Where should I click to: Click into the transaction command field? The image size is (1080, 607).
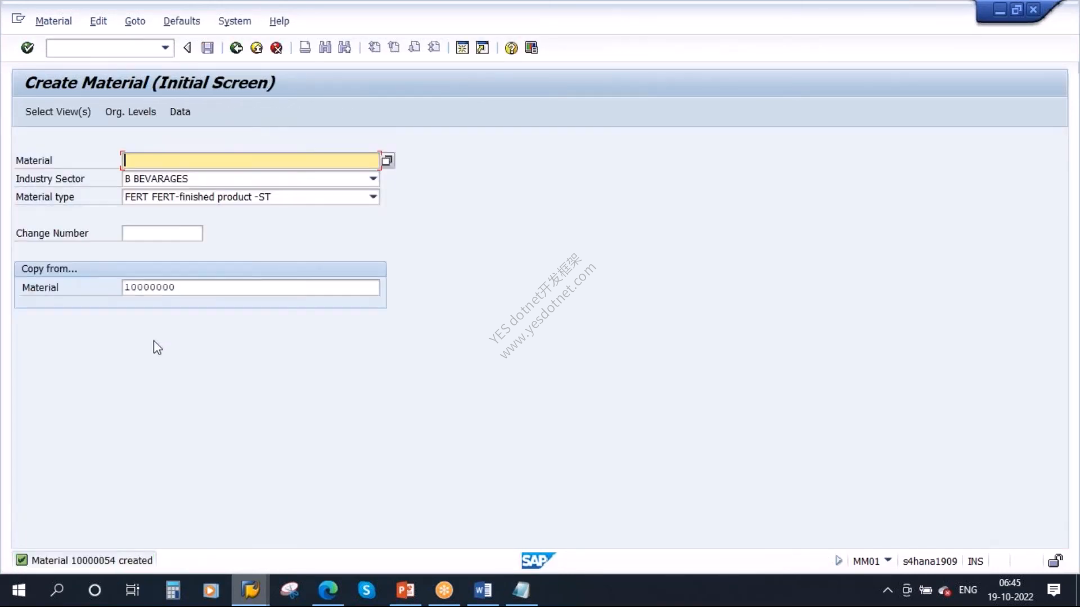click(x=103, y=48)
